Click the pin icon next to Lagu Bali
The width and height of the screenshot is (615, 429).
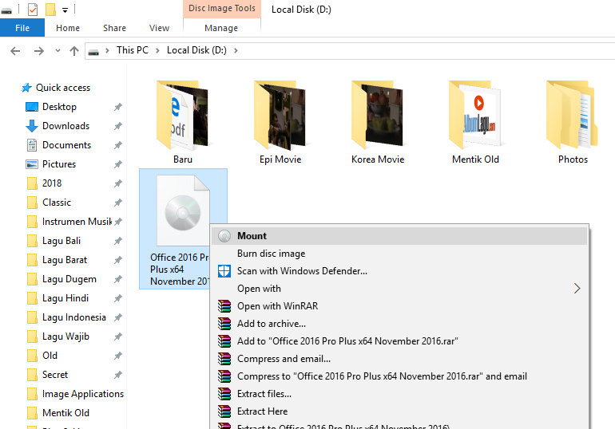[x=117, y=241]
